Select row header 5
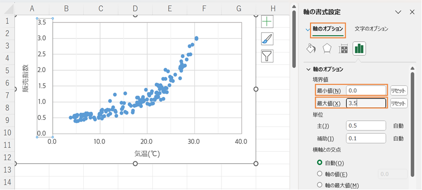Screen dimensions: 422x190 7,70
